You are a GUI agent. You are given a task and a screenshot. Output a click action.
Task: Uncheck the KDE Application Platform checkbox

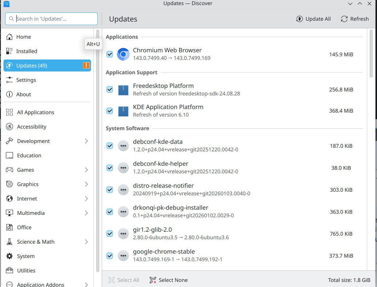point(110,111)
